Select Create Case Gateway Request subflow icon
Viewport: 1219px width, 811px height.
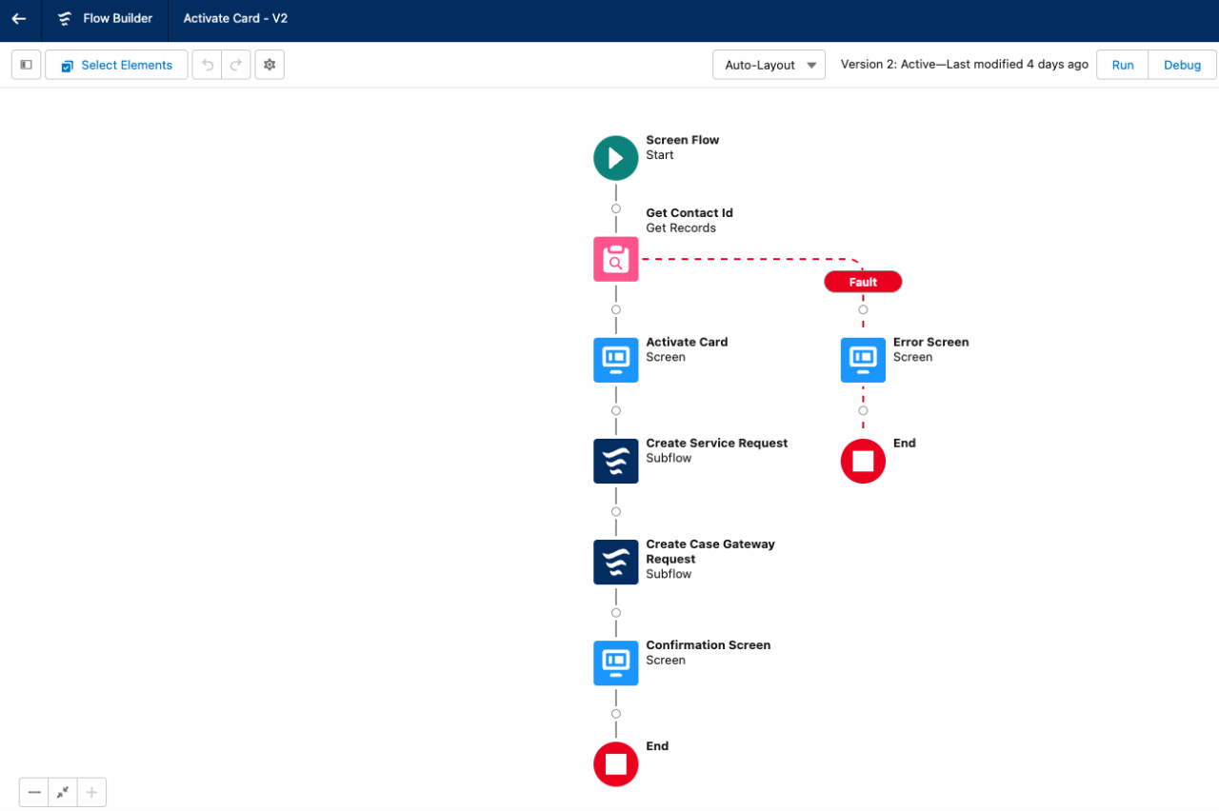point(616,562)
